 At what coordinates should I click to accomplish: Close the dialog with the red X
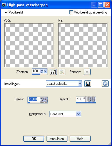tap(107, 5)
